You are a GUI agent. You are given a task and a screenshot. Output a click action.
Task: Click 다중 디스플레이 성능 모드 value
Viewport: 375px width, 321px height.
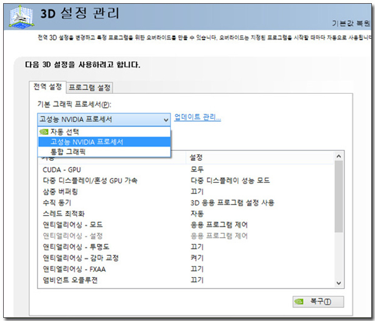pyautogui.click(x=230, y=180)
